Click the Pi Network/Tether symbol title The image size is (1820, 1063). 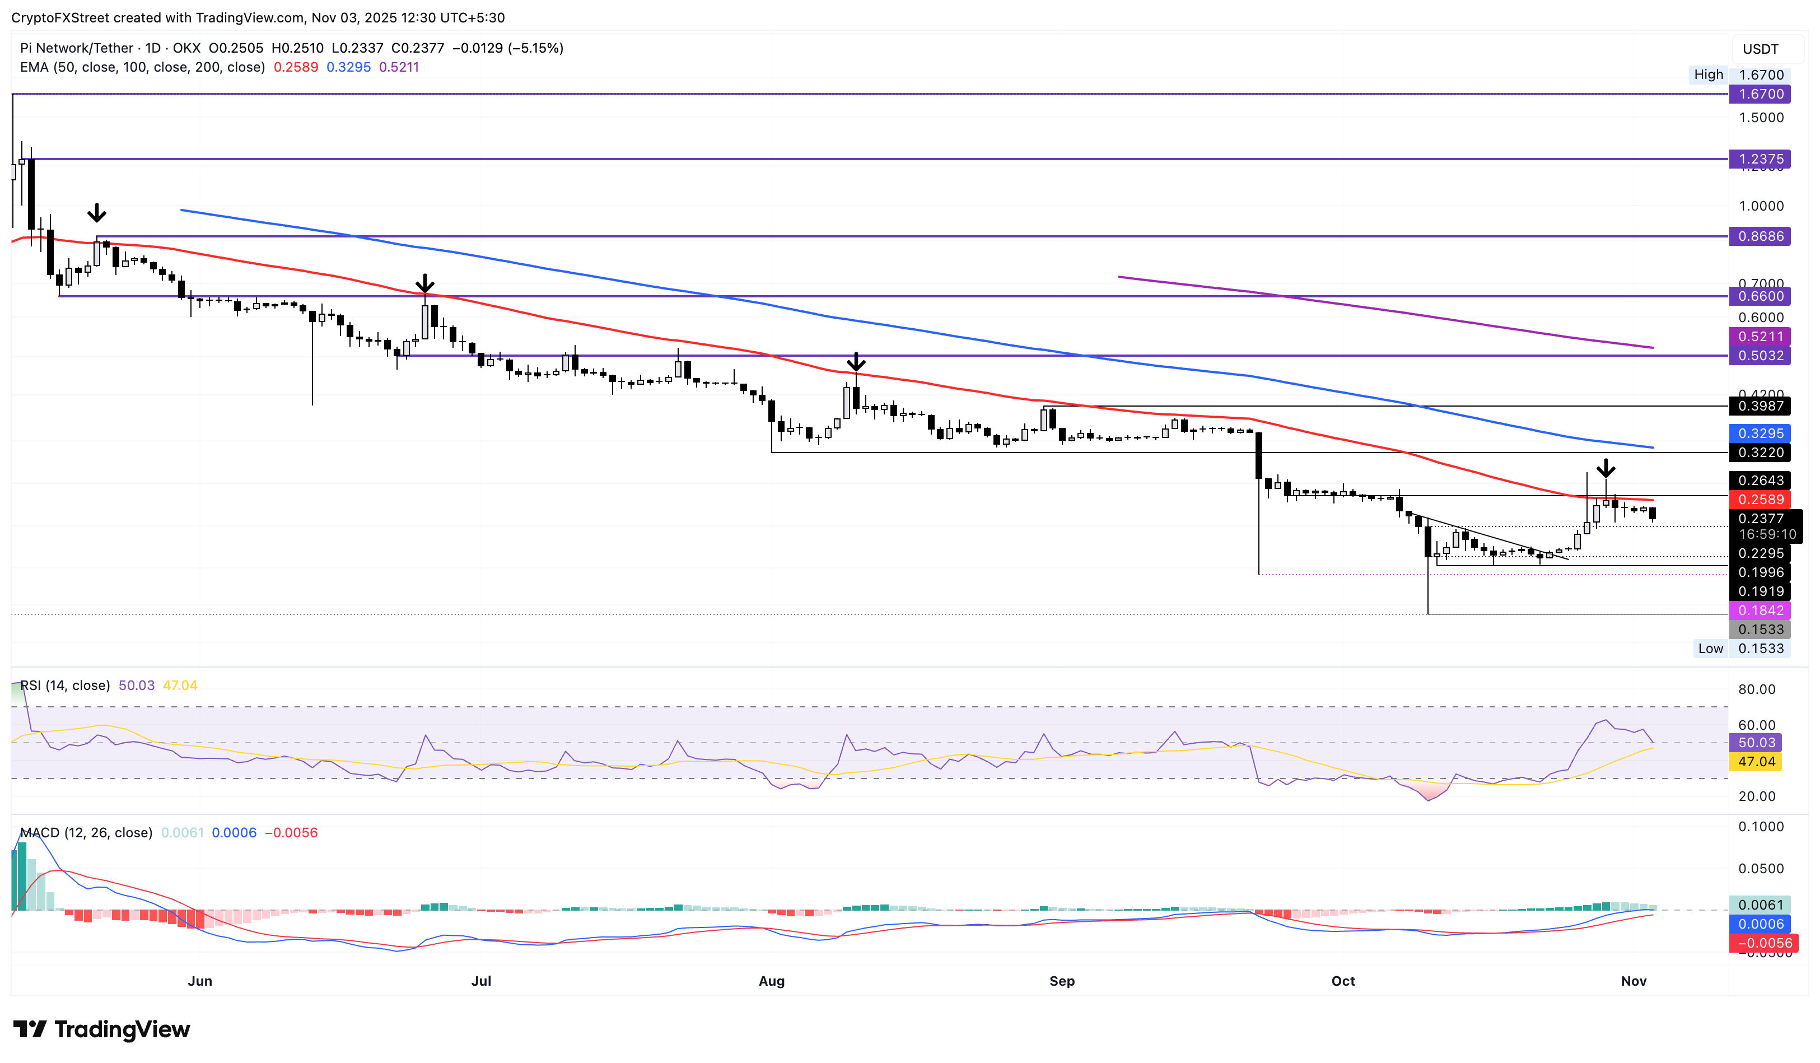coord(77,48)
